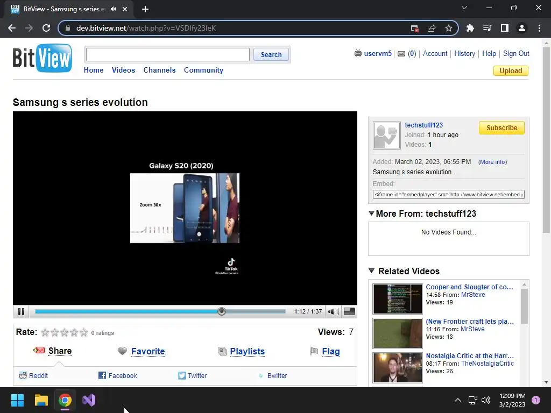The height and width of the screenshot is (413, 551).
Task: Share this page via the address bar icon
Action: pyautogui.click(x=431, y=28)
